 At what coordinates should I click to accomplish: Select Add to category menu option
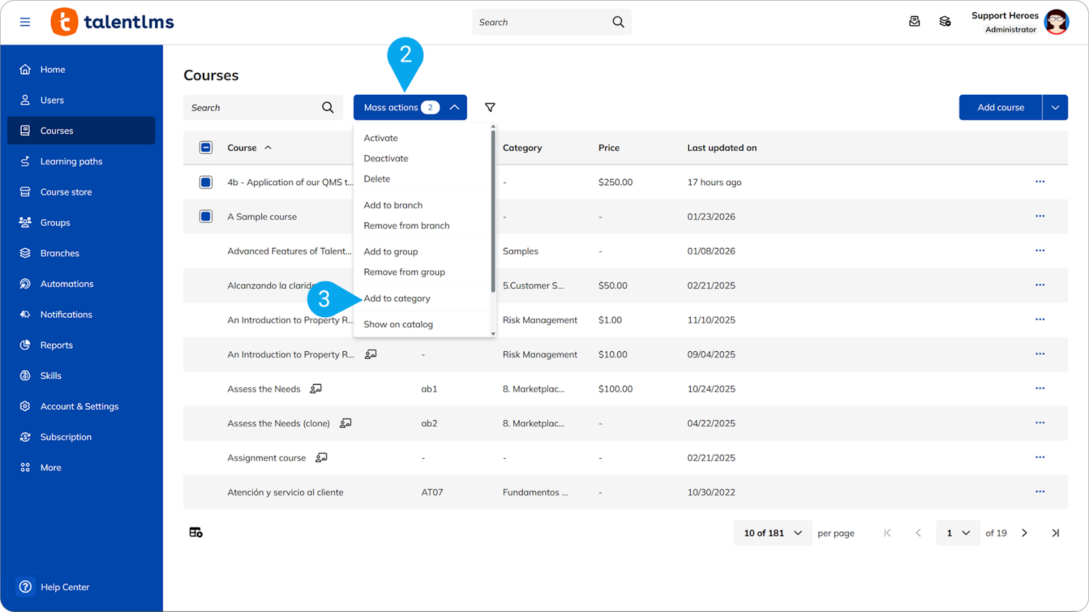(x=397, y=298)
